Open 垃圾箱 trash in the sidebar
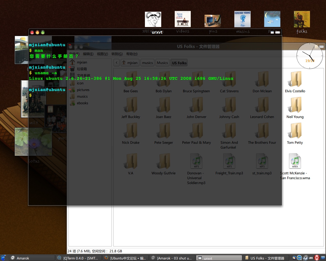The height and width of the screenshot is (261, 326). click(90, 69)
